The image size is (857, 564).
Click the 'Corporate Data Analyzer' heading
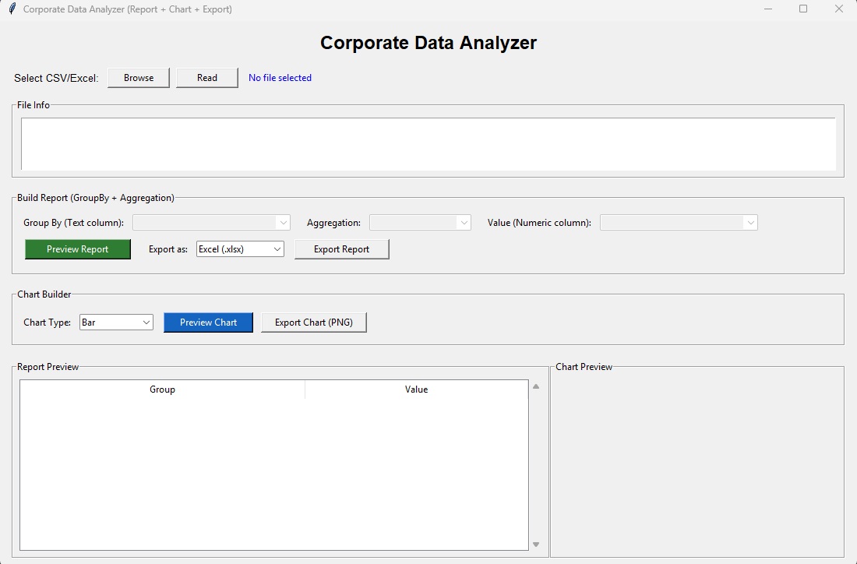(x=428, y=43)
